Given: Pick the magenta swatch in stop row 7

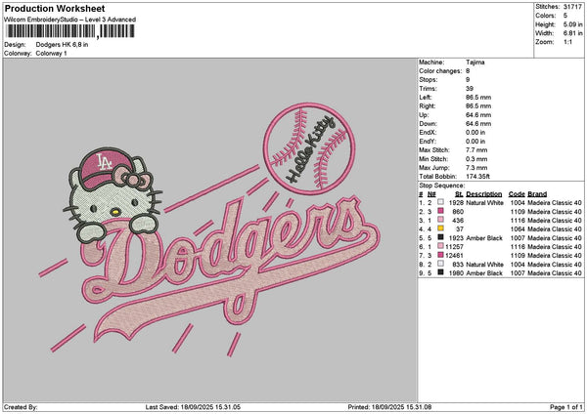Looking at the screenshot, I should pyautogui.click(x=440, y=255).
